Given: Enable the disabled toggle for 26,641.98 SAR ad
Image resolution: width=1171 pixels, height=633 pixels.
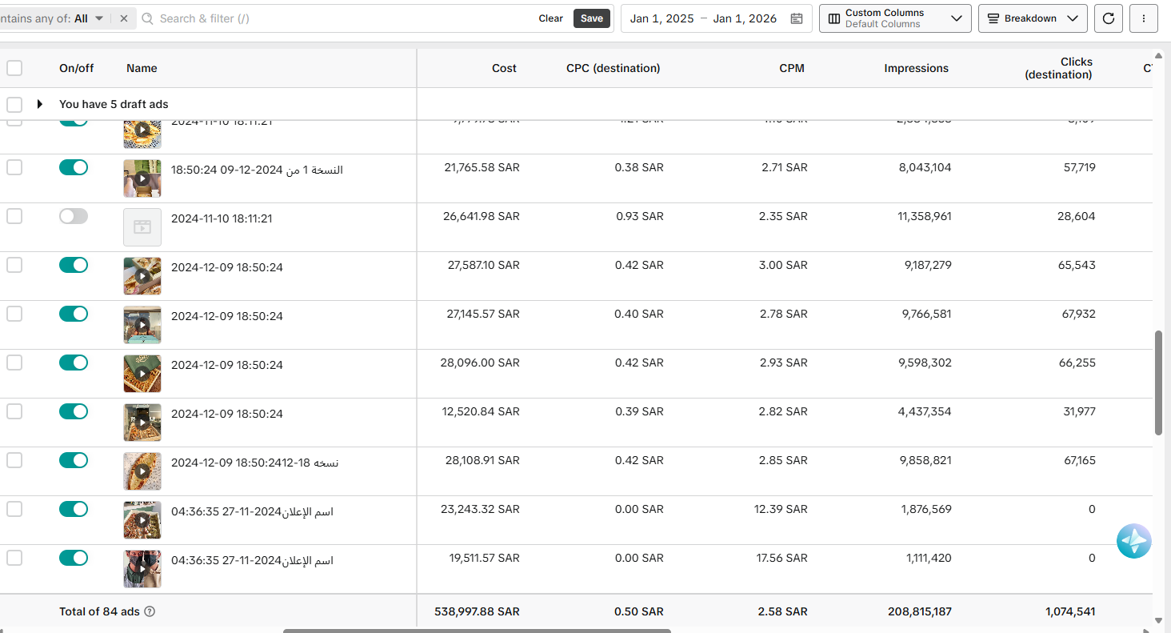Looking at the screenshot, I should [74, 216].
